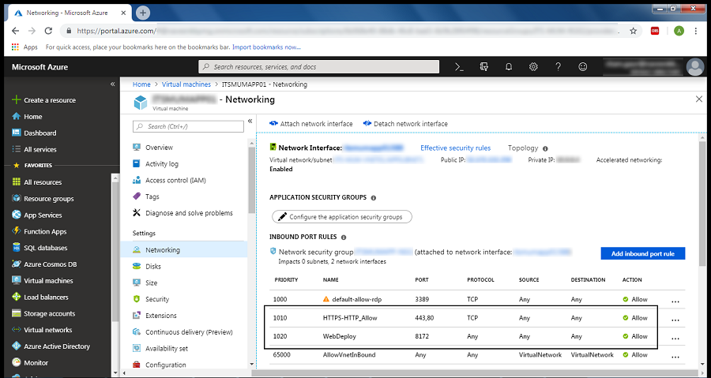Open more options for AllowVnetInBound rule
This screenshot has height=378, width=711.
coord(675,357)
